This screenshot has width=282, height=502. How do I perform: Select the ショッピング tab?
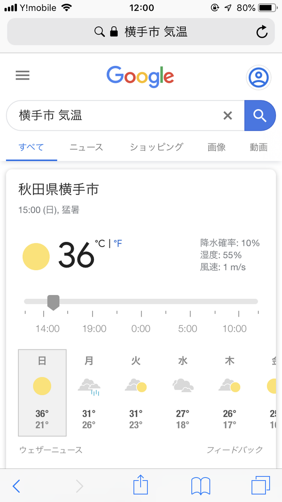[157, 147]
